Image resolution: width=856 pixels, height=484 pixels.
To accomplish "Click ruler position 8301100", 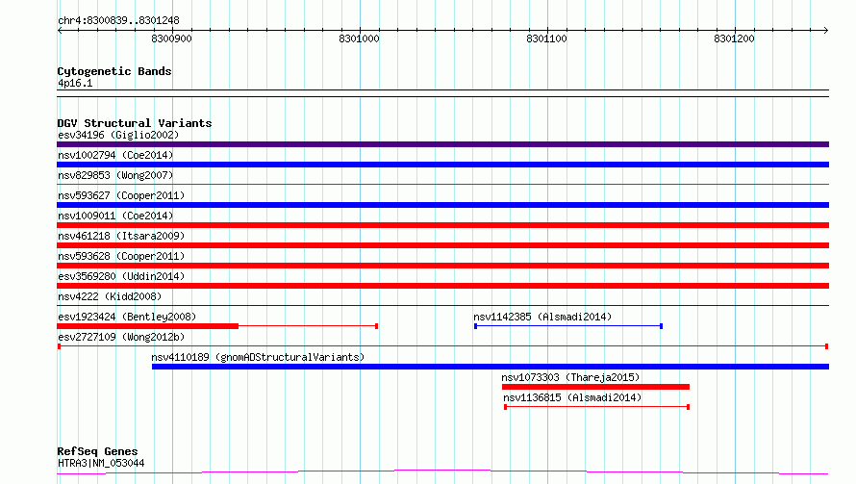I will (x=546, y=38).
